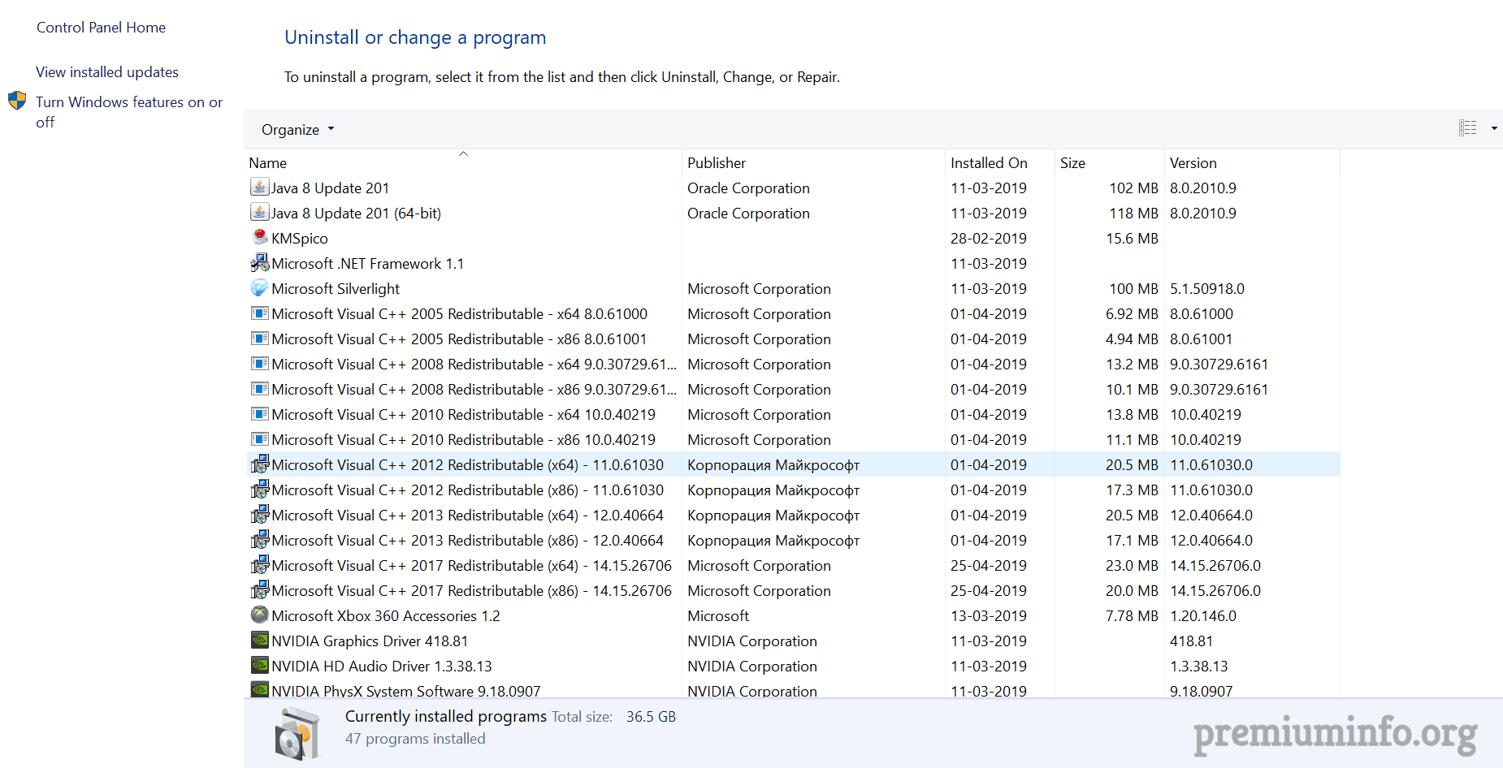
Task: Click the shield icon beside Windows features
Action: [x=17, y=101]
